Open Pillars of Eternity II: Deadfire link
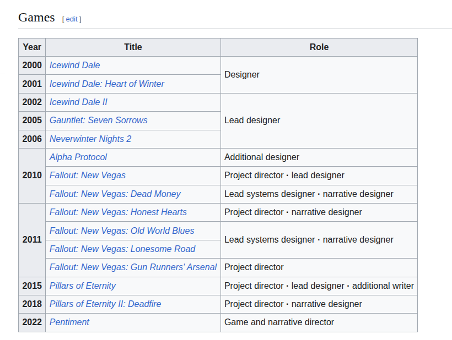452x340 pixels. coord(105,304)
